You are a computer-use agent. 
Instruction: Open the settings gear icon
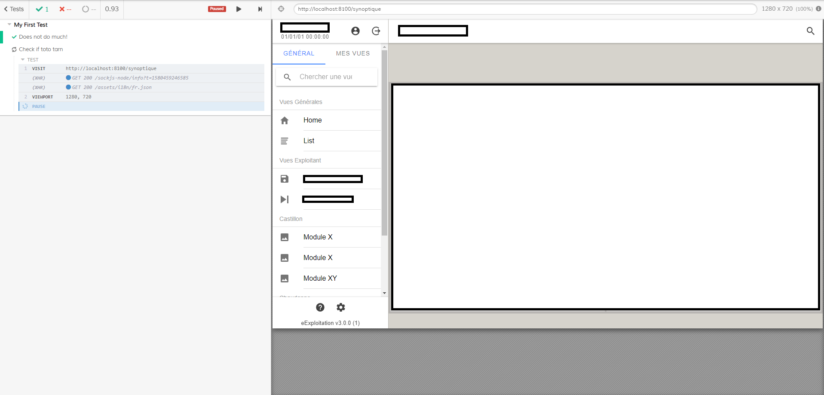(x=341, y=307)
